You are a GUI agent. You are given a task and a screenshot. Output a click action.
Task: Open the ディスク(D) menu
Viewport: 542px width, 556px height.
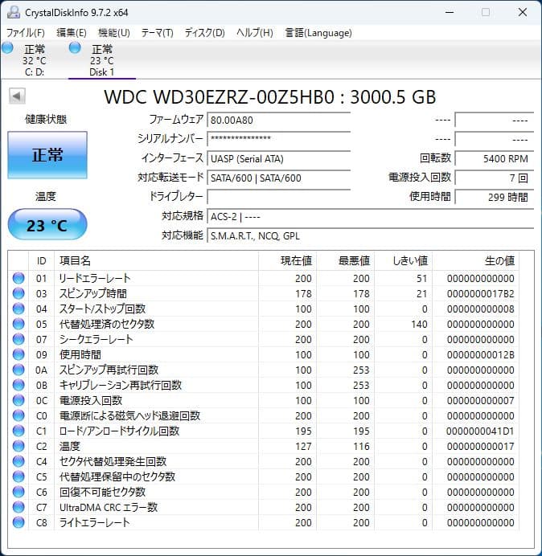(x=205, y=33)
